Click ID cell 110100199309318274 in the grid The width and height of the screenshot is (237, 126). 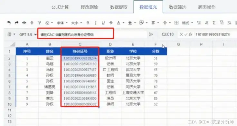pyautogui.click(x=80, y=58)
